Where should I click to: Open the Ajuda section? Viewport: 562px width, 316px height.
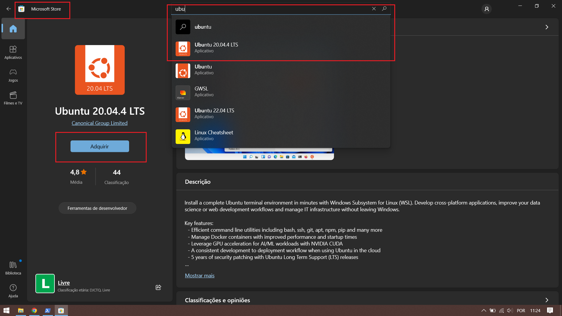point(13,290)
